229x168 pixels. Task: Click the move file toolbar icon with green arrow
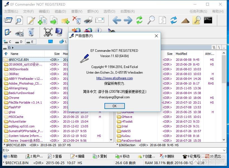pyautogui.click(x=54, y=20)
